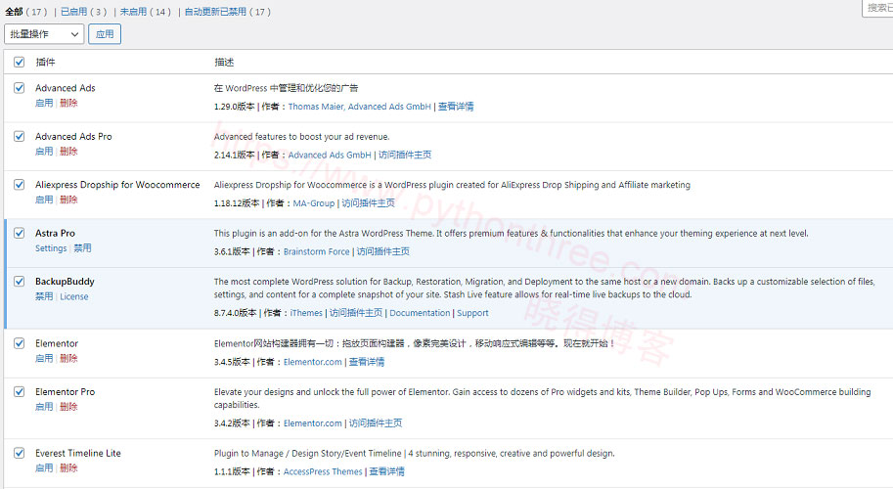Visit Elementor Pro plugin homepage link
The height and width of the screenshot is (489, 893).
point(376,423)
